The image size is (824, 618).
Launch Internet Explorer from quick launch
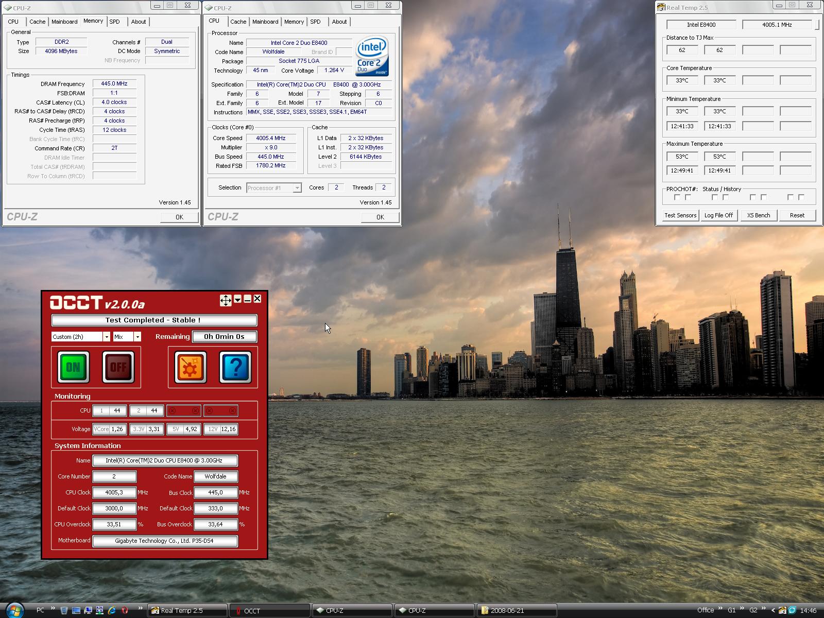112,610
